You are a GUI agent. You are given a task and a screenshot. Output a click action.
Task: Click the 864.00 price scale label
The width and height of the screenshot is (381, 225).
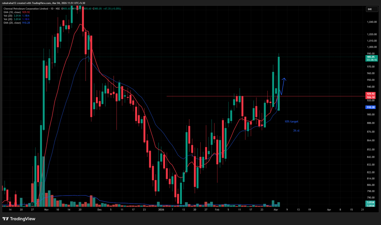pos(371,140)
